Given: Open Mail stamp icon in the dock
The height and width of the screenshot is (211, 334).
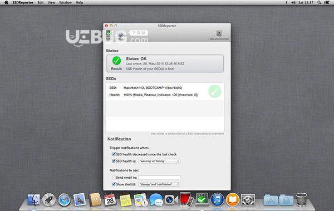Looking at the screenshot, I should [x=80, y=200].
